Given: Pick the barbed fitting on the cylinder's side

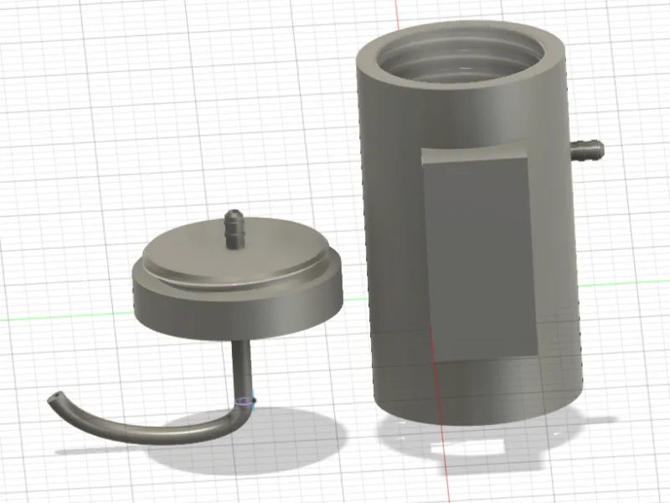Looking at the screenshot, I should [x=588, y=151].
